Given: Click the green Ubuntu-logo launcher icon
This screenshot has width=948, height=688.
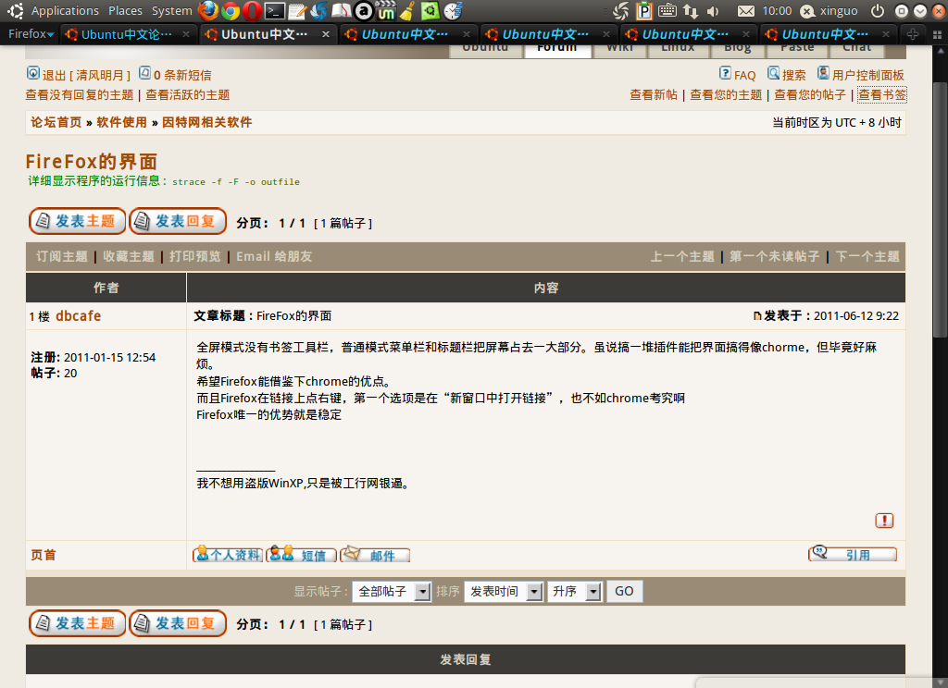Looking at the screenshot, I should tap(430, 10).
